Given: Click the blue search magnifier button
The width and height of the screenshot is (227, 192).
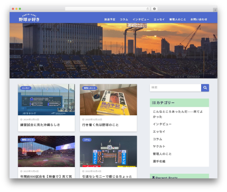Looking at the screenshot, I should [x=205, y=88].
